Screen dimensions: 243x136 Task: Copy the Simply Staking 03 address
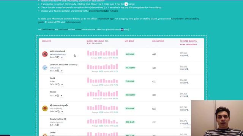click(x=58, y=125)
